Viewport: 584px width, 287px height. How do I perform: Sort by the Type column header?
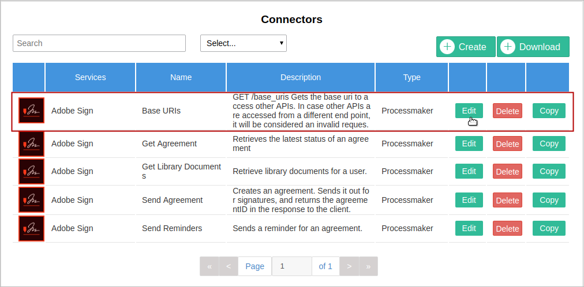coord(412,77)
